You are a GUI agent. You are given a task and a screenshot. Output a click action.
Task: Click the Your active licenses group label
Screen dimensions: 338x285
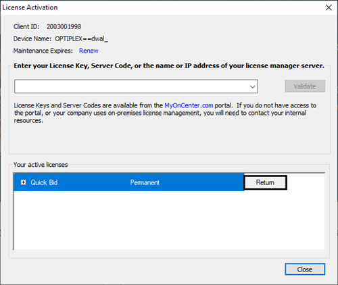pos(41,165)
